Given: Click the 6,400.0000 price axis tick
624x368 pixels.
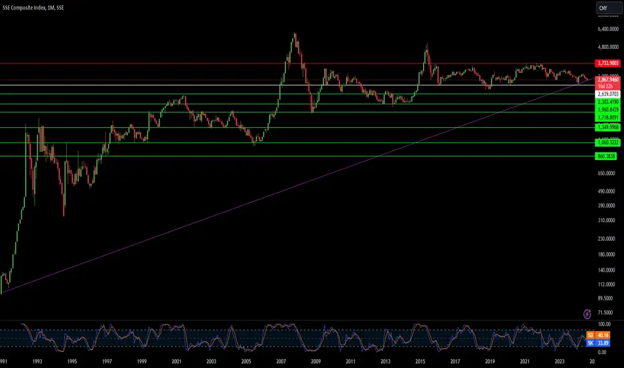Looking at the screenshot, I should [x=608, y=29].
